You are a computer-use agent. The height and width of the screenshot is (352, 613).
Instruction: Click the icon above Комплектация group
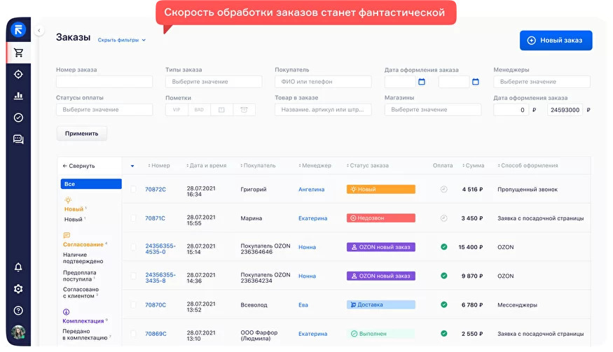[66, 311]
